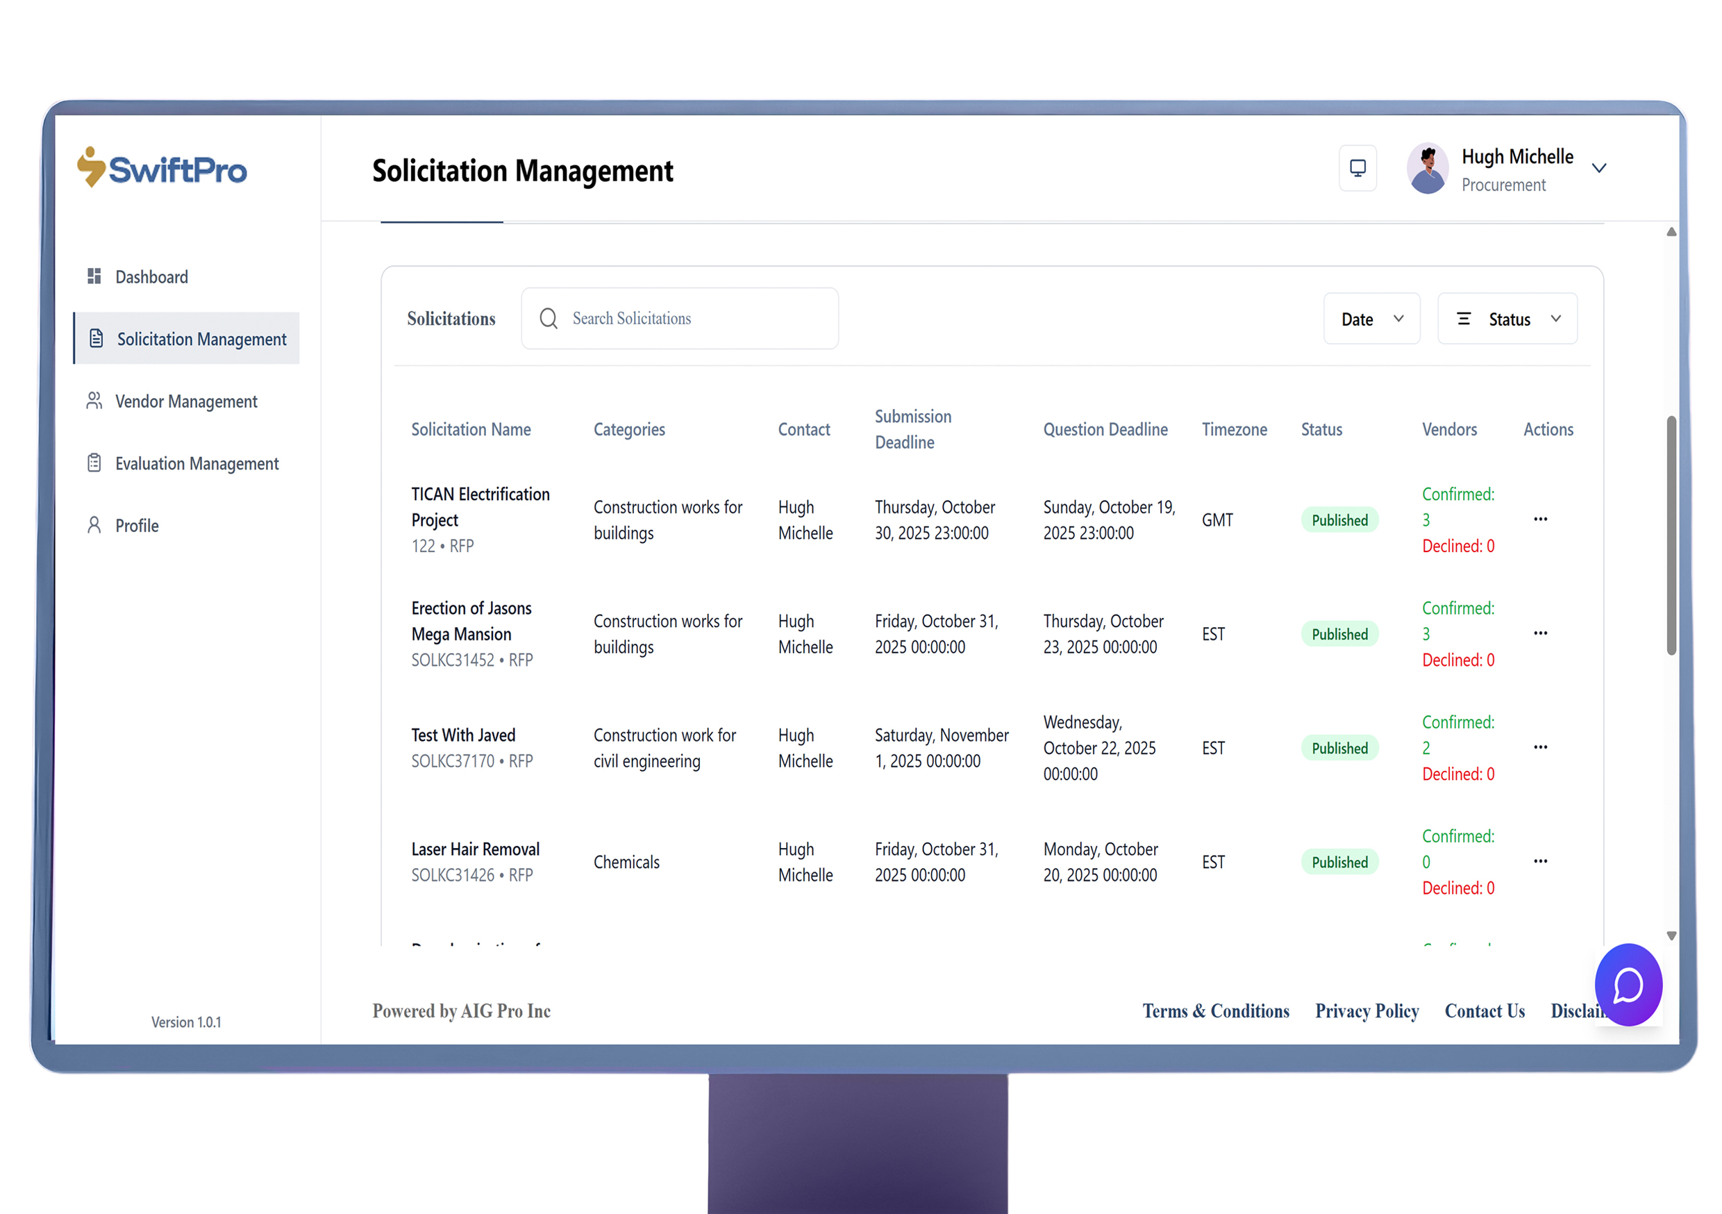Click Hugh Michelle's avatar picture
This screenshot has width=1722, height=1214.
tap(1428, 169)
